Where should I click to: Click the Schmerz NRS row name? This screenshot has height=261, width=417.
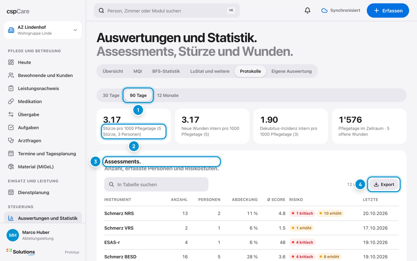point(119,213)
